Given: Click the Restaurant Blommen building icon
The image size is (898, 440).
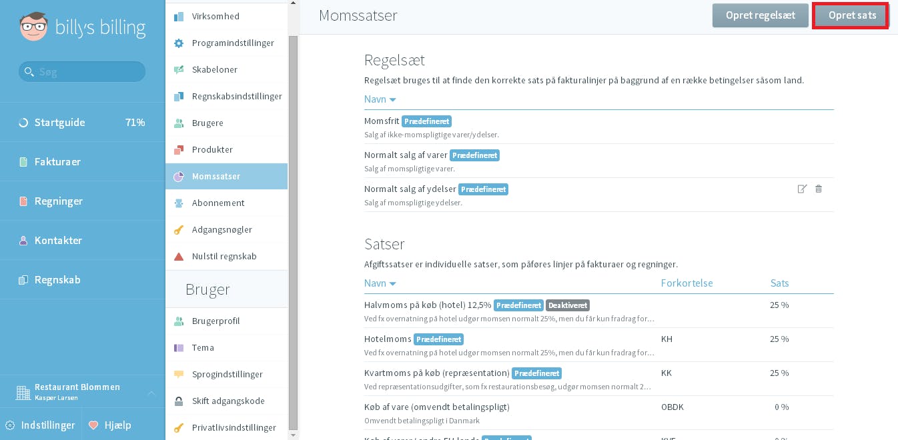Looking at the screenshot, I should pyautogui.click(x=23, y=392).
